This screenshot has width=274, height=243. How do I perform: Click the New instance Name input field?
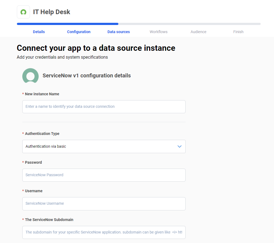tap(104, 107)
